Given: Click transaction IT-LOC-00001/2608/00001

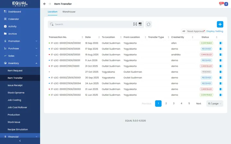Looking at the screenshot, I should coord(65,54).
